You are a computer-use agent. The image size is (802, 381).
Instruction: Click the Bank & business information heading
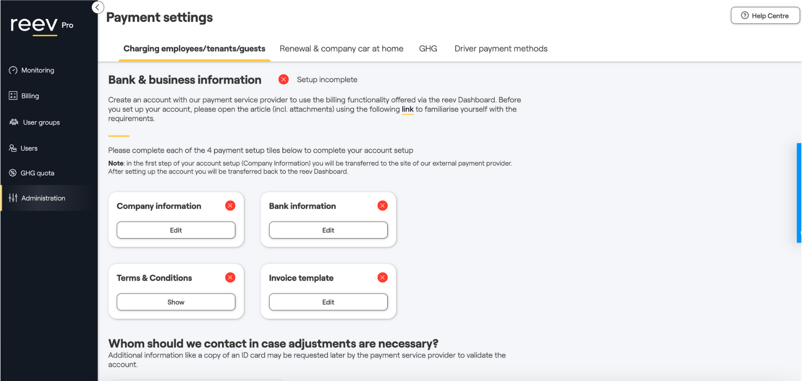[x=185, y=80]
